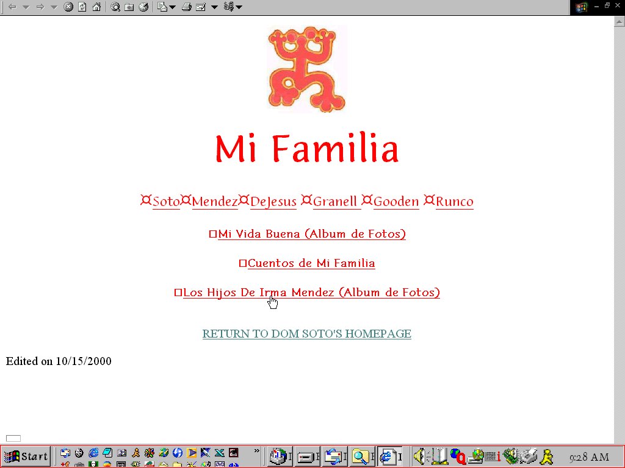The height and width of the screenshot is (468, 625).
Task: Open Cuentos de Mi Familia link
Action: [311, 263]
